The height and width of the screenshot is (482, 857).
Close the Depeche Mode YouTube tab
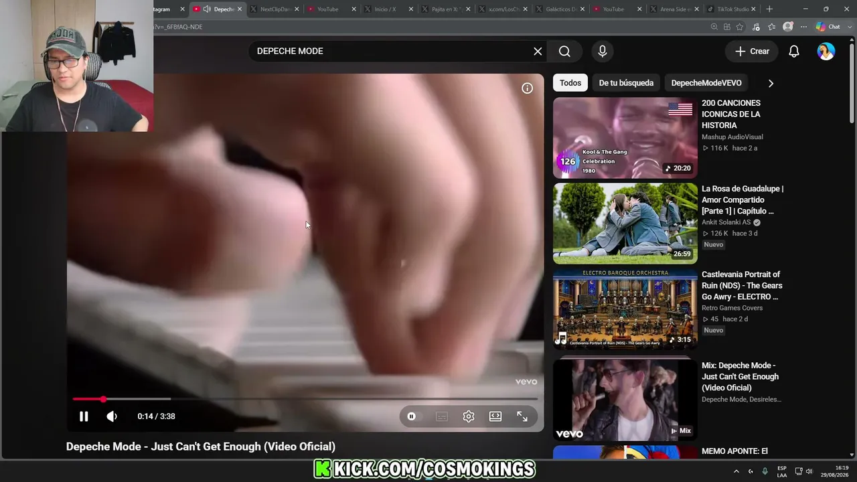point(240,9)
